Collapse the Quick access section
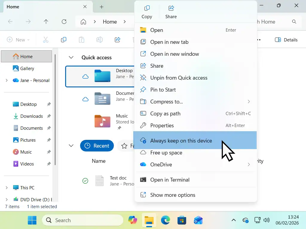The width and height of the screenshot is (306, 229). coord(71,57)
